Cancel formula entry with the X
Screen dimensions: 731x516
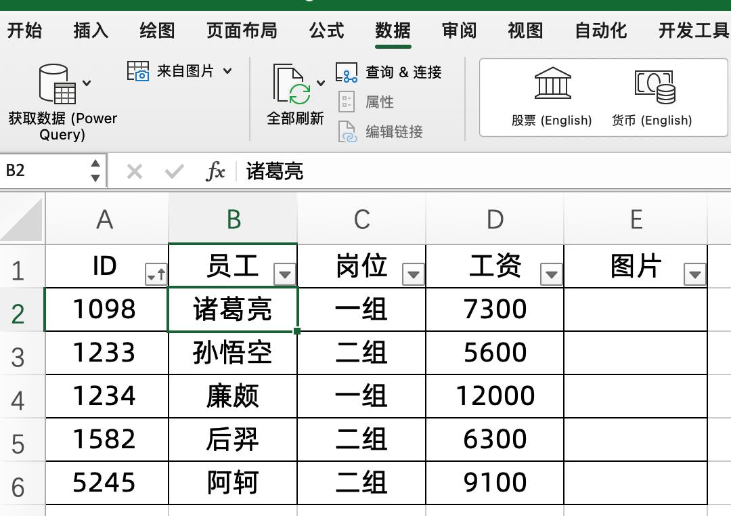134,171
